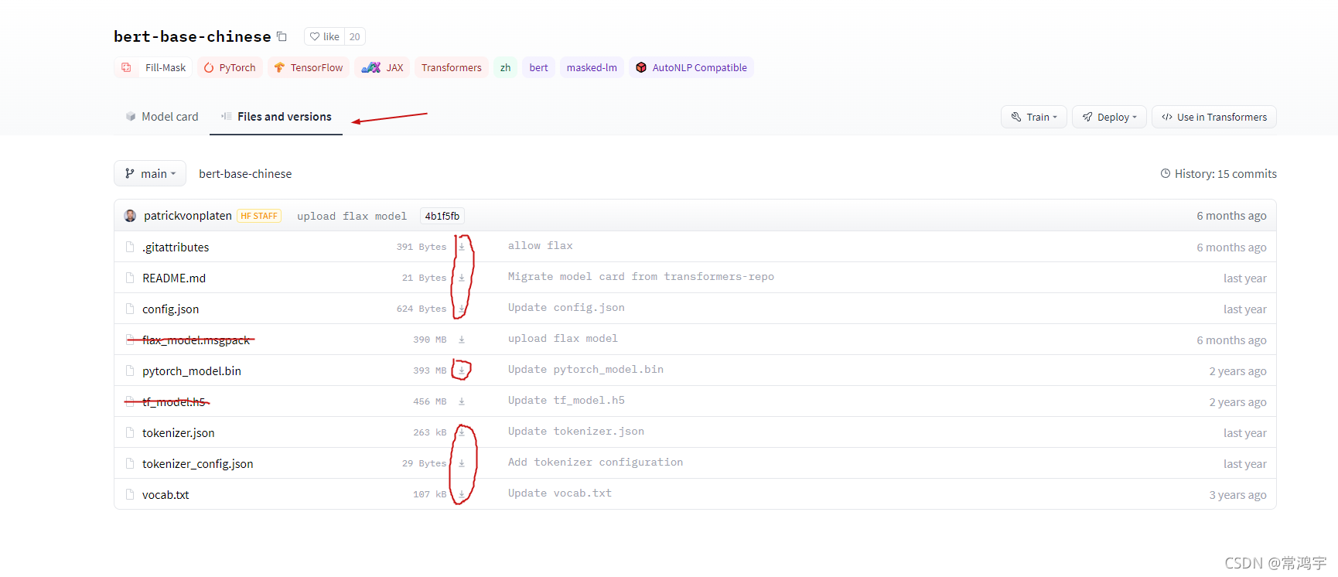Image resolution: width=1338 pixels, height=577 pixels.
Task: Open the tokenizer.json file
Action: (x=179, y=432)
